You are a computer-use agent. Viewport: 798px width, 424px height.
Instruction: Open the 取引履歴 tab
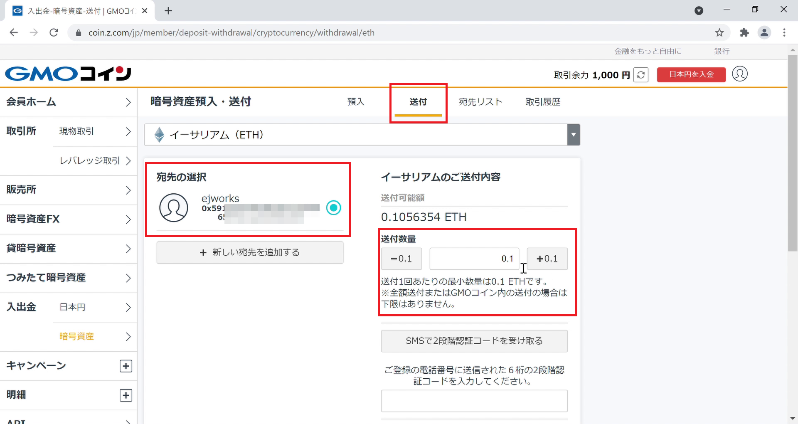click(542, 102)
